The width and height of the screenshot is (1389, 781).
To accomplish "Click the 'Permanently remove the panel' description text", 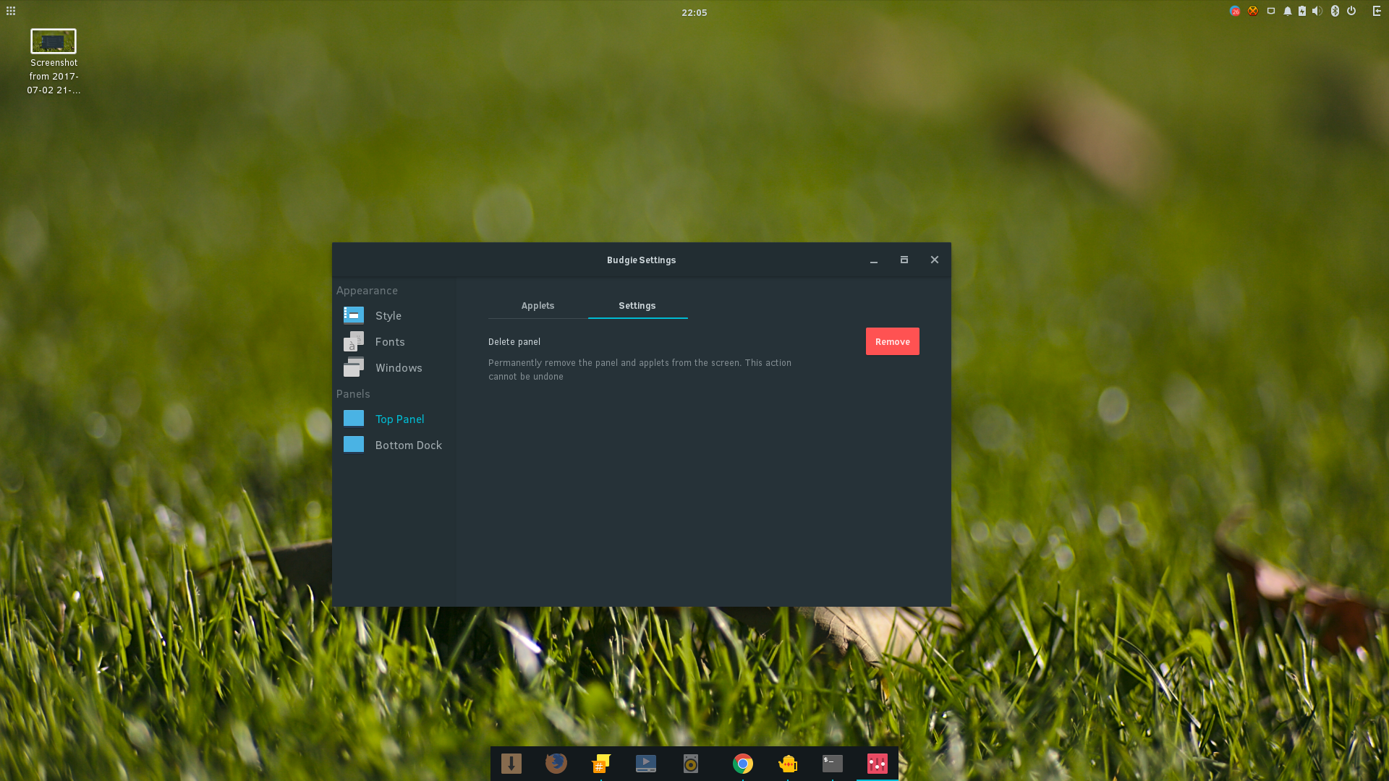I will pos(640,370).
